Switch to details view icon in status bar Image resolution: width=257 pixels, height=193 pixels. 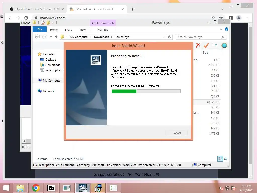click(220, 159)
